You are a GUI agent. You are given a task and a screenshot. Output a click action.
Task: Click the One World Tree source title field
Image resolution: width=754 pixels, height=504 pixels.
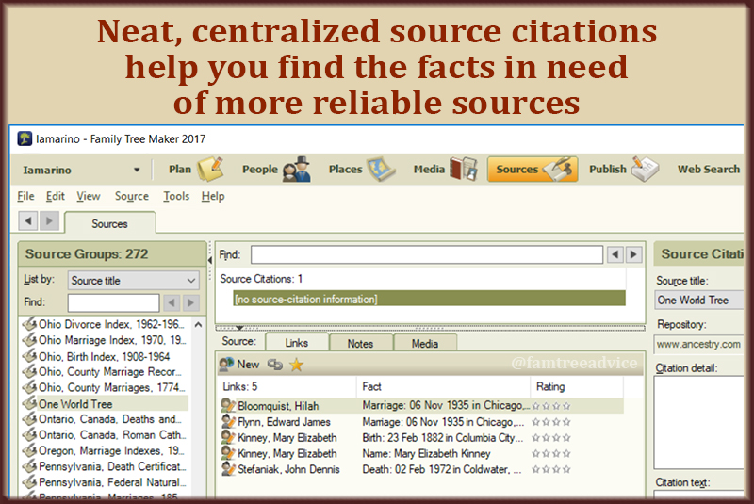tap(698, 301)
